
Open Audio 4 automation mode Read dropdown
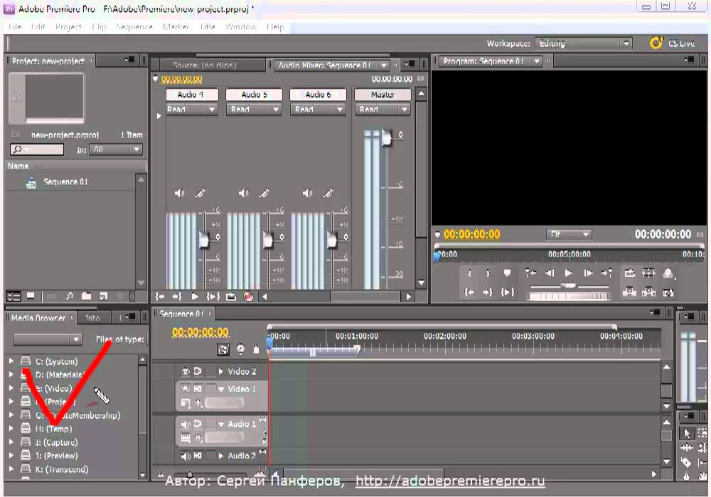(x=192, y=109)
